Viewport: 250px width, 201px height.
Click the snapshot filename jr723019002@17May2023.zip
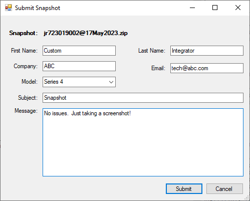(x=86, y=33)
